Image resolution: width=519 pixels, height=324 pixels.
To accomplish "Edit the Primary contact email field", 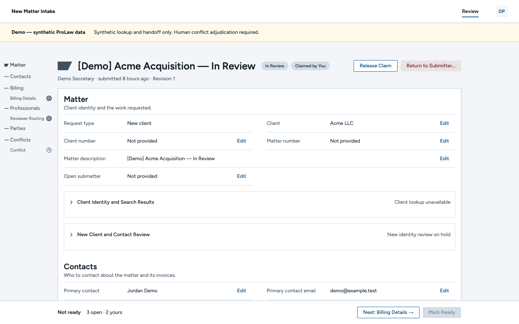I will point(444,291).
